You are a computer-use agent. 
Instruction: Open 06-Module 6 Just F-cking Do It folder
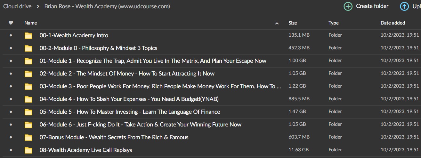click(x=141, y=125)
